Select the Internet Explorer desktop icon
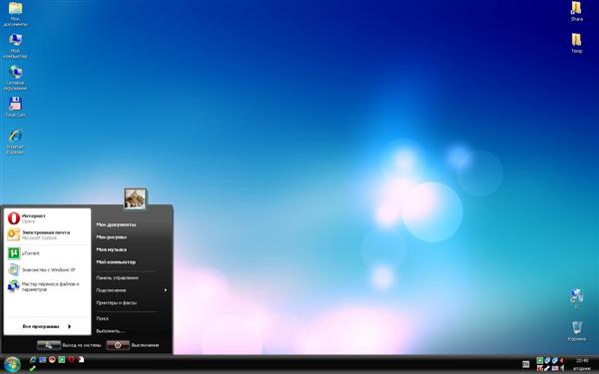The image size is (599, 374). [x=15, y=142]
